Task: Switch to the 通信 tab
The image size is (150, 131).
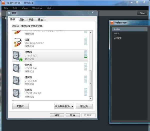Action: tap(41, 20)
